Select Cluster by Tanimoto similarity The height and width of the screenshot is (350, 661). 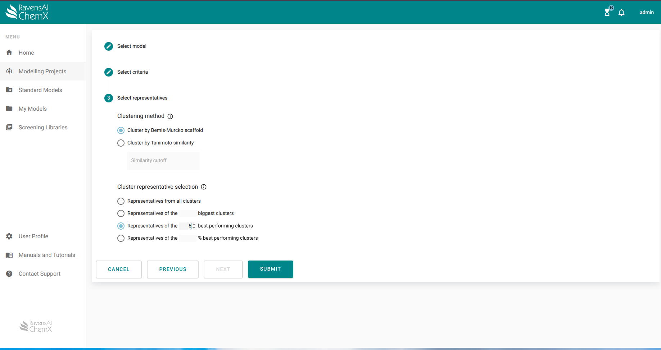(x=121, y=143)
